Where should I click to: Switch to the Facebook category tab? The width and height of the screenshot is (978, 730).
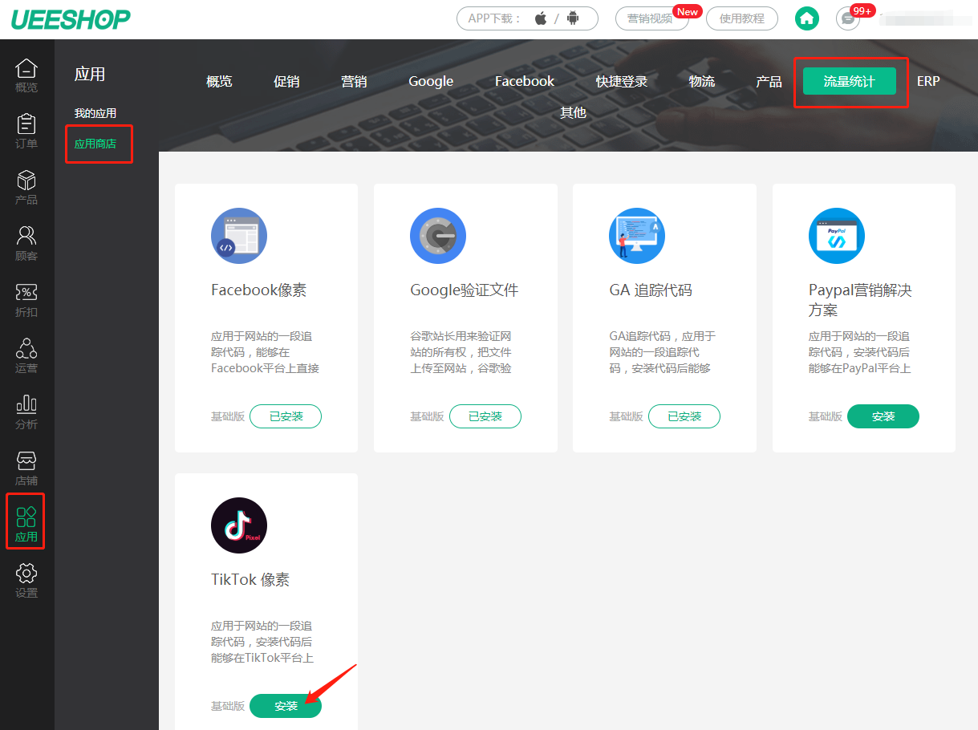coord(525,81)
